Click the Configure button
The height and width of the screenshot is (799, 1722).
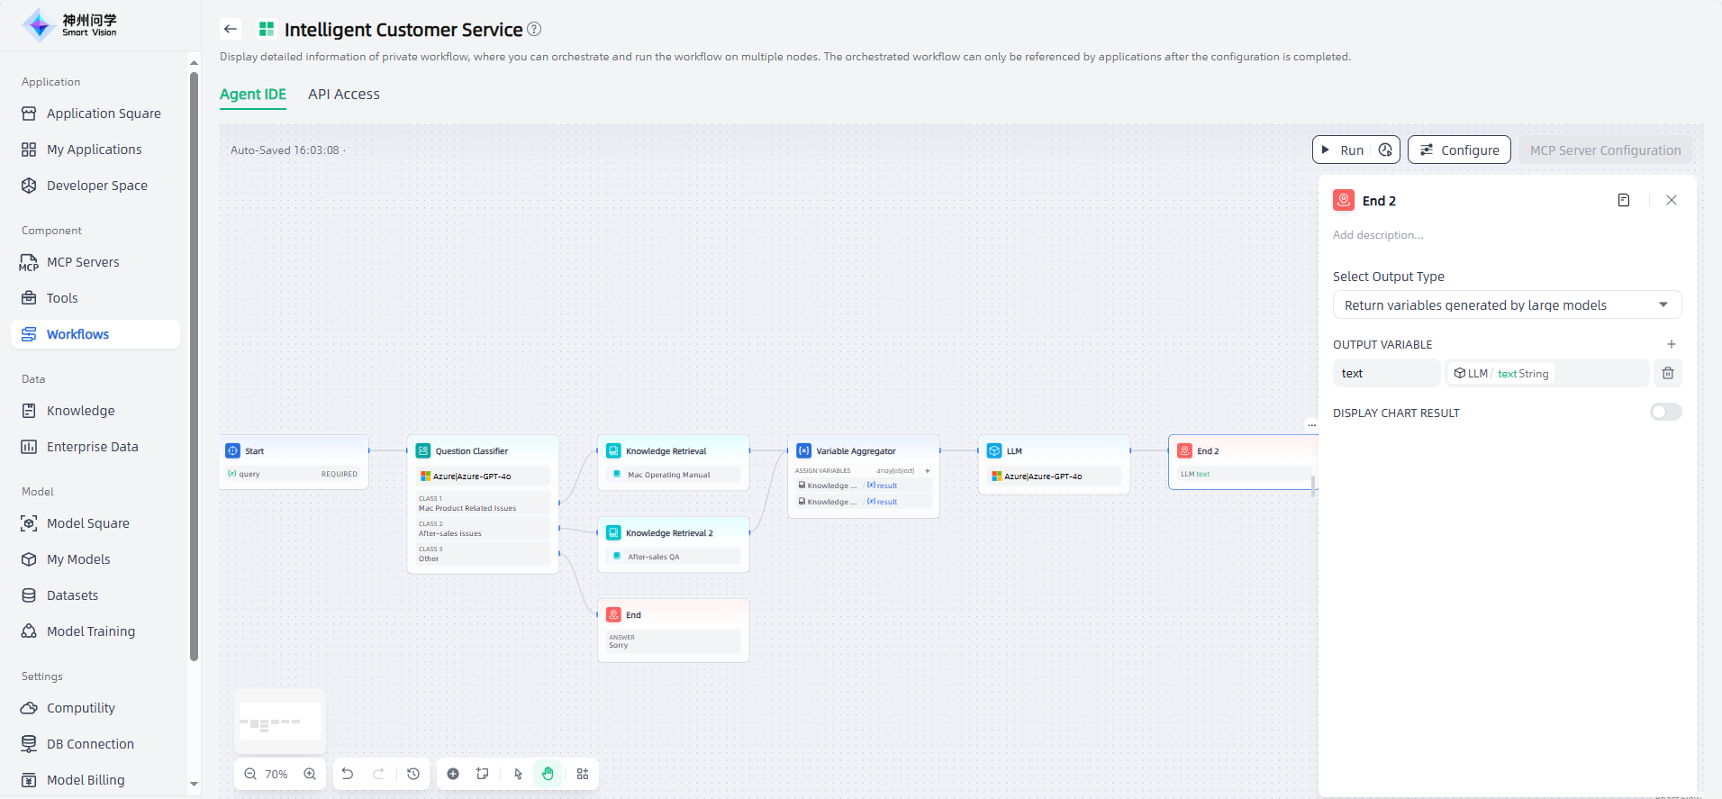[x=1459, y=150]
